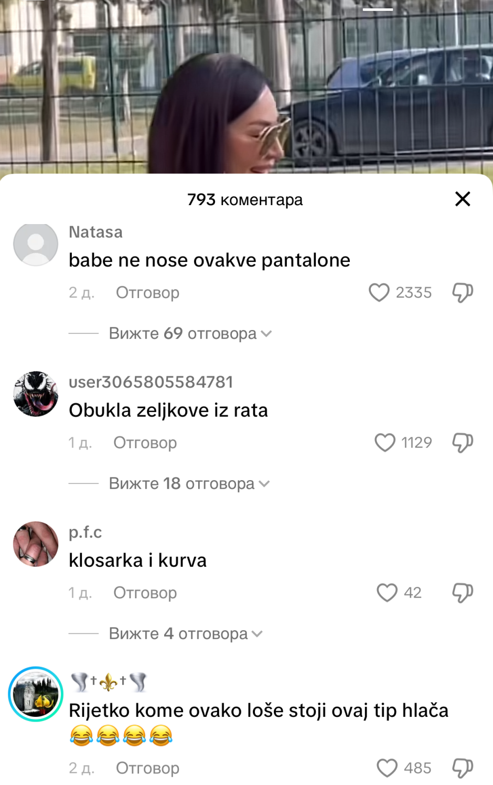Dislike the comment by user3065805584781

pos(463,442)
